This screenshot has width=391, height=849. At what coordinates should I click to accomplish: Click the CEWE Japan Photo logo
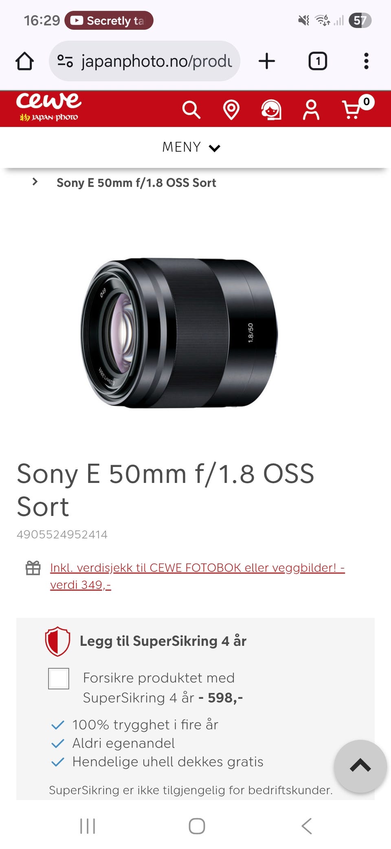tap(49, 107)
